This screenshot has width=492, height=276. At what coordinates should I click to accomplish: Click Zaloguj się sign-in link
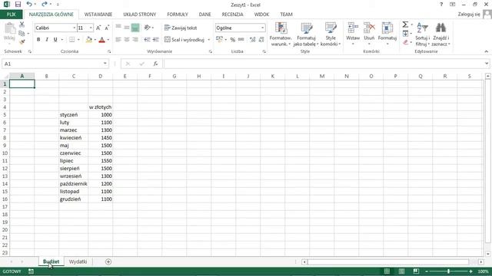(x=469, y=15)
